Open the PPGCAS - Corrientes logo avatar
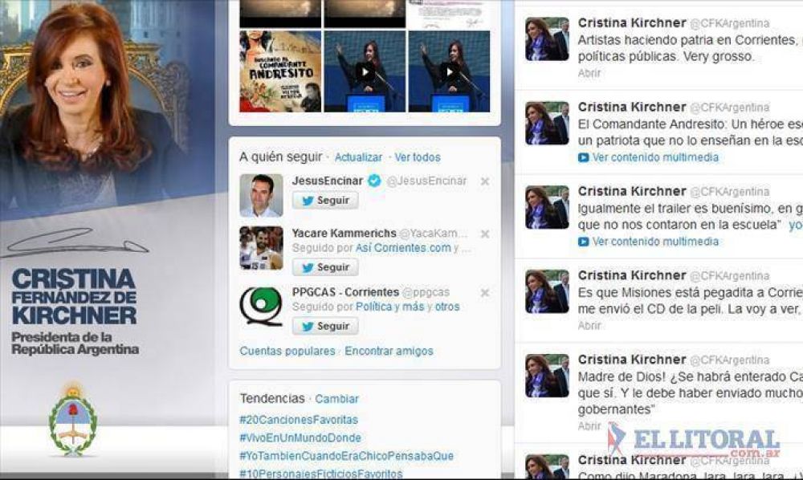 pos(261,307)
